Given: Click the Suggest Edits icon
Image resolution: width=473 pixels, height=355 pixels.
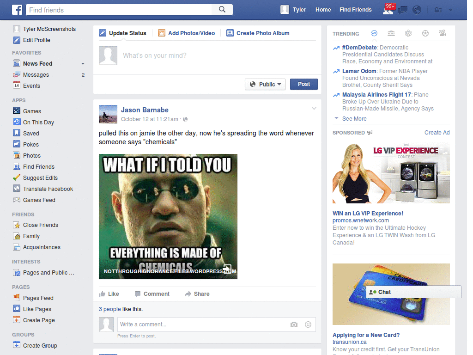Looking at the screenshot, I should [17, 177].
